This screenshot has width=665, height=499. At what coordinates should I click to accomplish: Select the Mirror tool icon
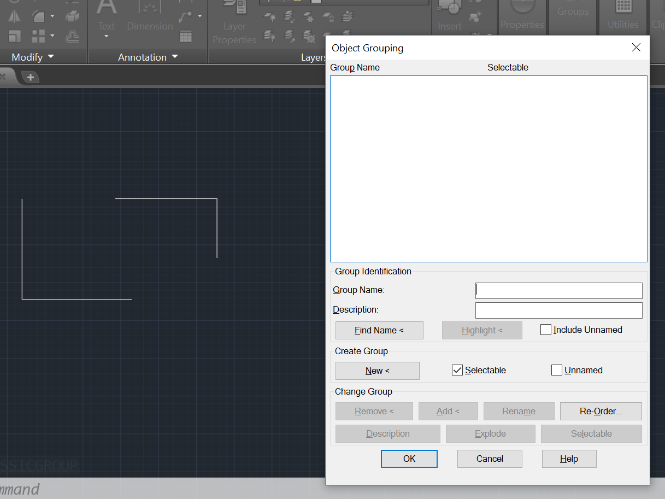pyautogui.click(x=14, y=16)
